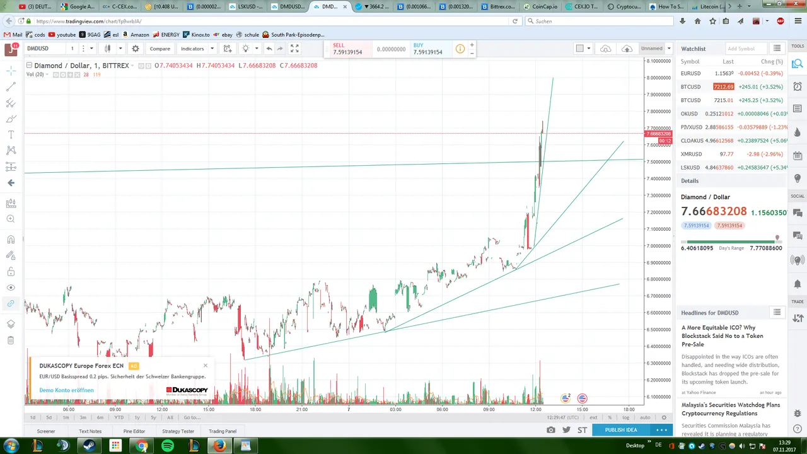Toggle magnet mode

[11, 240]
